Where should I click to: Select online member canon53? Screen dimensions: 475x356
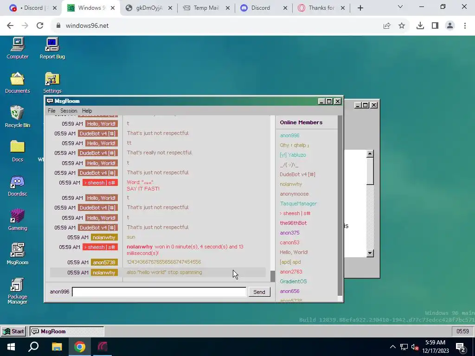point(289,242)
